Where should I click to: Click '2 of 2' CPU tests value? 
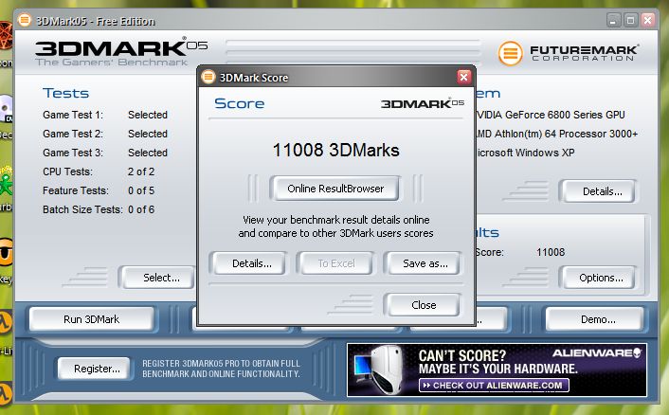click(x=141, y=171)
